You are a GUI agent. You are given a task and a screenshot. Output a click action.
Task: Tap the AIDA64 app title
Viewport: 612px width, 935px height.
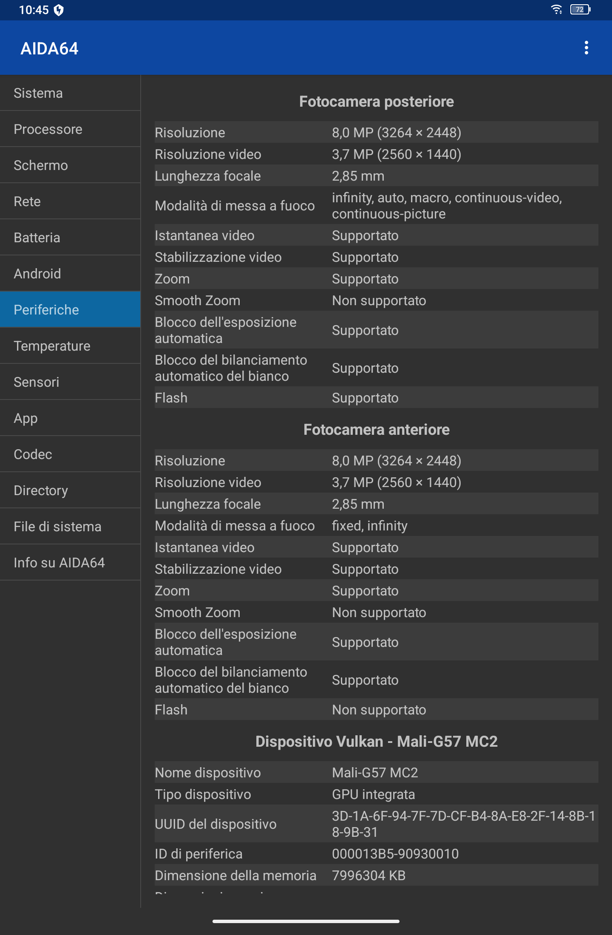(50, 48)
